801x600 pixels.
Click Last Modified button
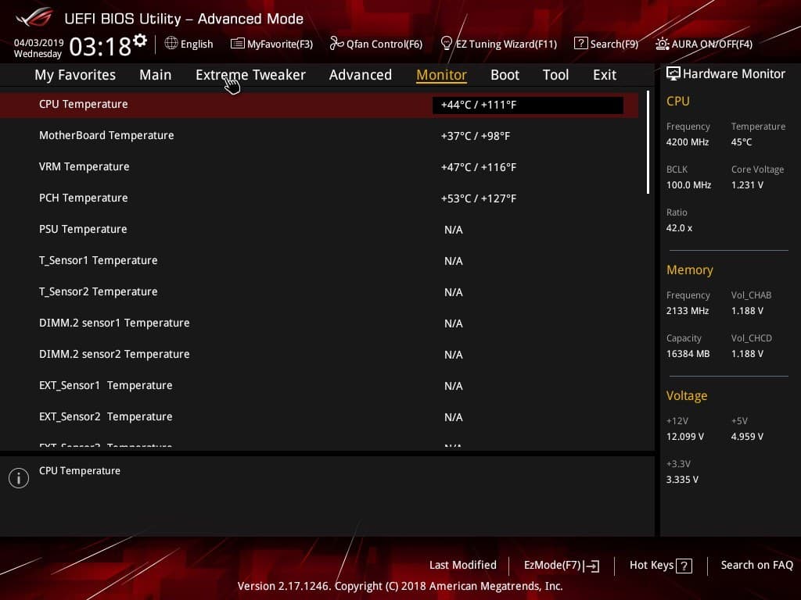pyautogui.click(x=463, y=565)
